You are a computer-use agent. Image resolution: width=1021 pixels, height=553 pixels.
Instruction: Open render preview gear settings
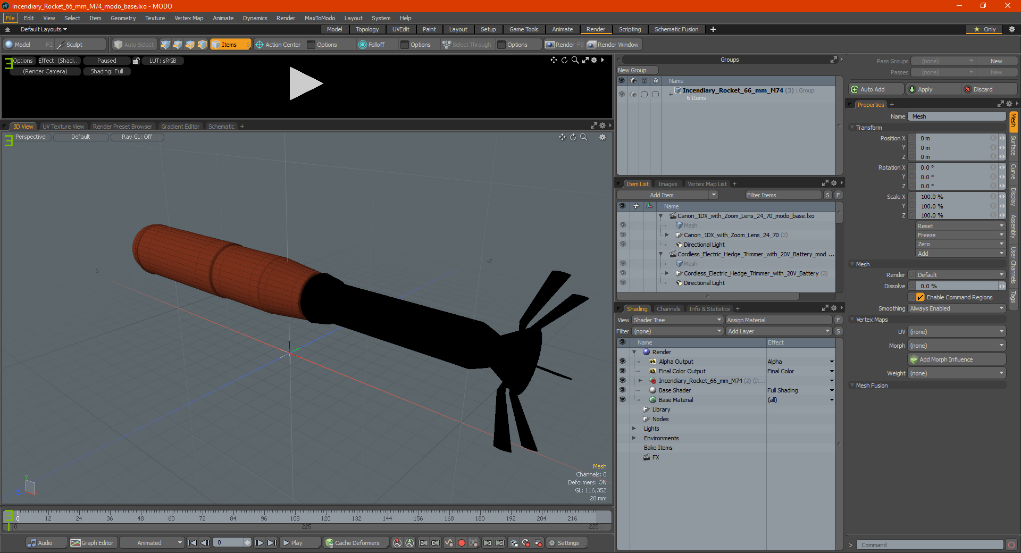(594, 60)
